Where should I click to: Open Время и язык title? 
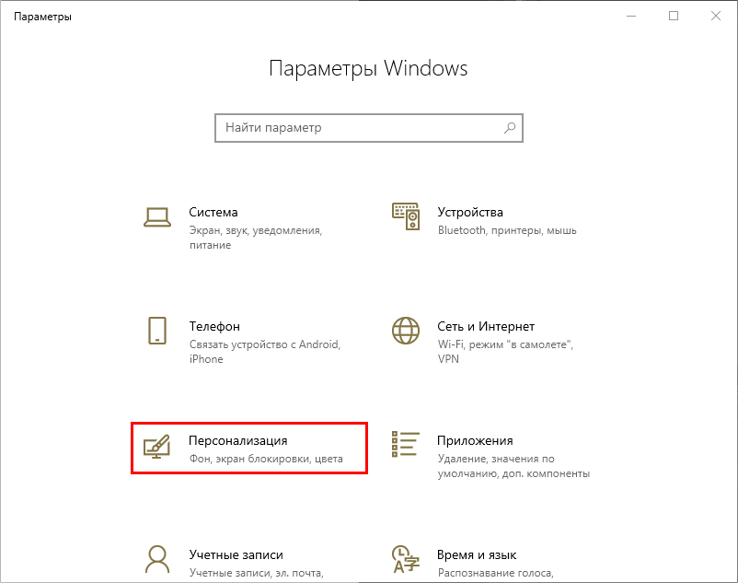pos(477,554)
